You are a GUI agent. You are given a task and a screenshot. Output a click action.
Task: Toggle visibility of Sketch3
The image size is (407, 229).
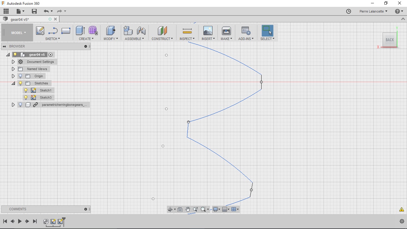coord(26,98)
